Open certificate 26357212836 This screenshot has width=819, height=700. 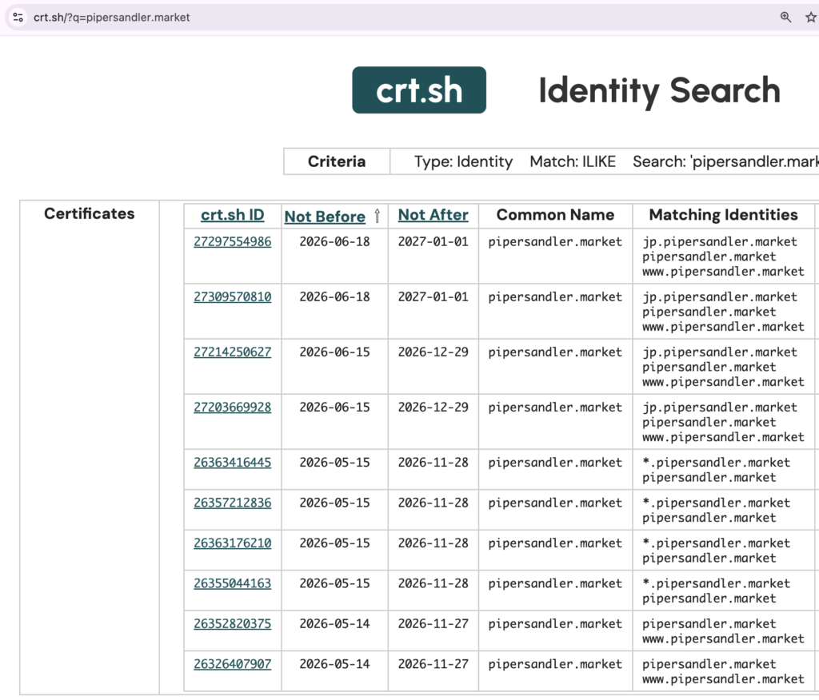[x=233, y=503]
